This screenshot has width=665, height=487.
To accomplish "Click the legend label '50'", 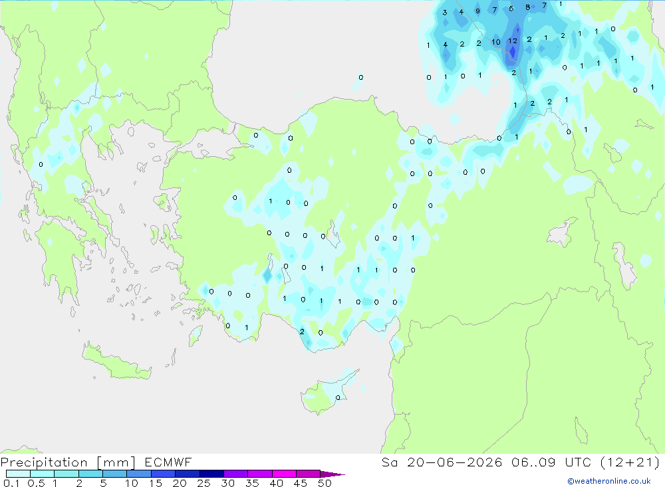I will (325, 483).
